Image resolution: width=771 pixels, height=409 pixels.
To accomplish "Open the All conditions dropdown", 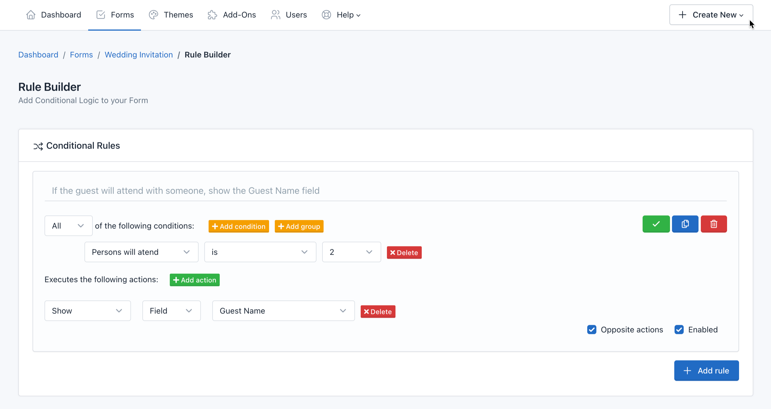I will pyautogui.click(x=68, y=225).
